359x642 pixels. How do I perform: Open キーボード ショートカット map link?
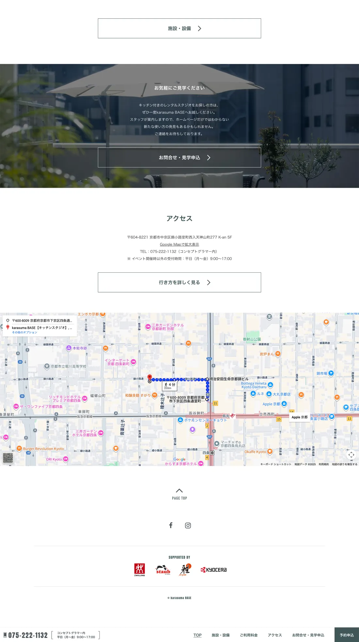coord(276,464)
